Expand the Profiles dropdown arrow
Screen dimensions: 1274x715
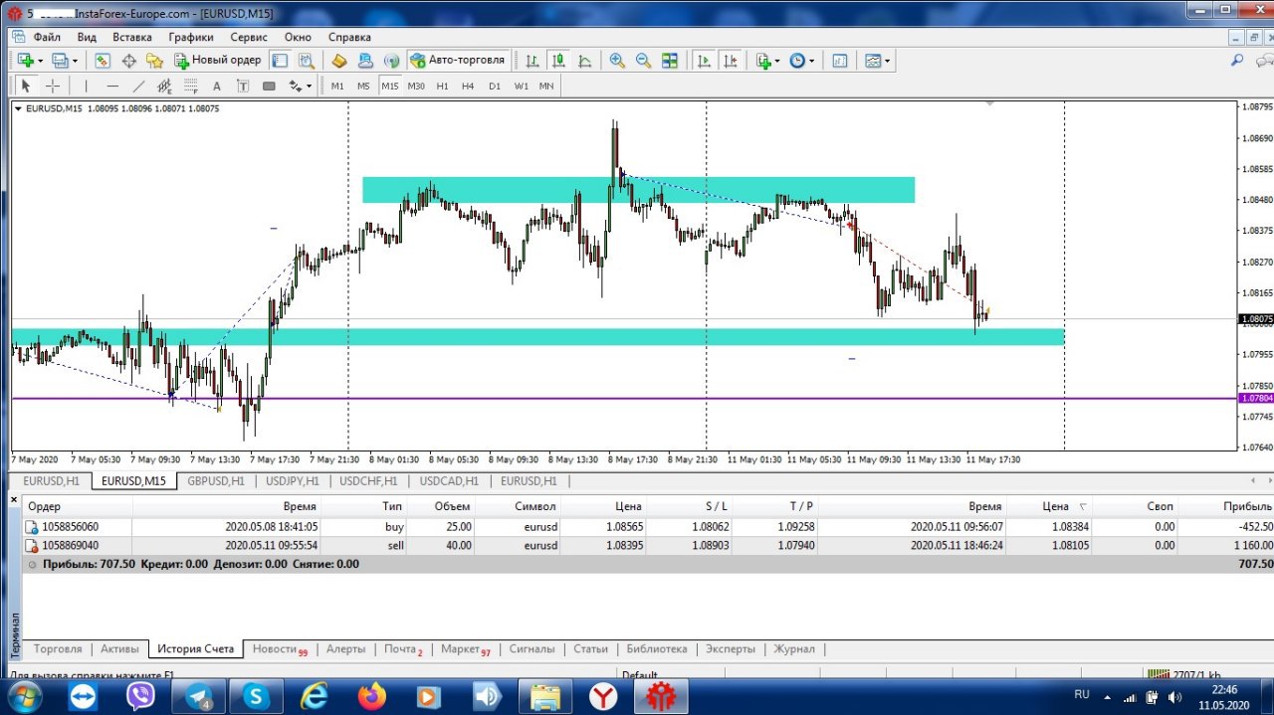pos(75,61)
